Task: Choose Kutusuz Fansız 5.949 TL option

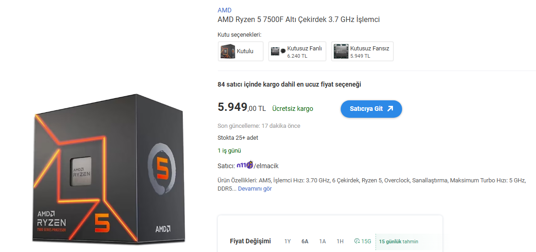Action: pos(362,52)
